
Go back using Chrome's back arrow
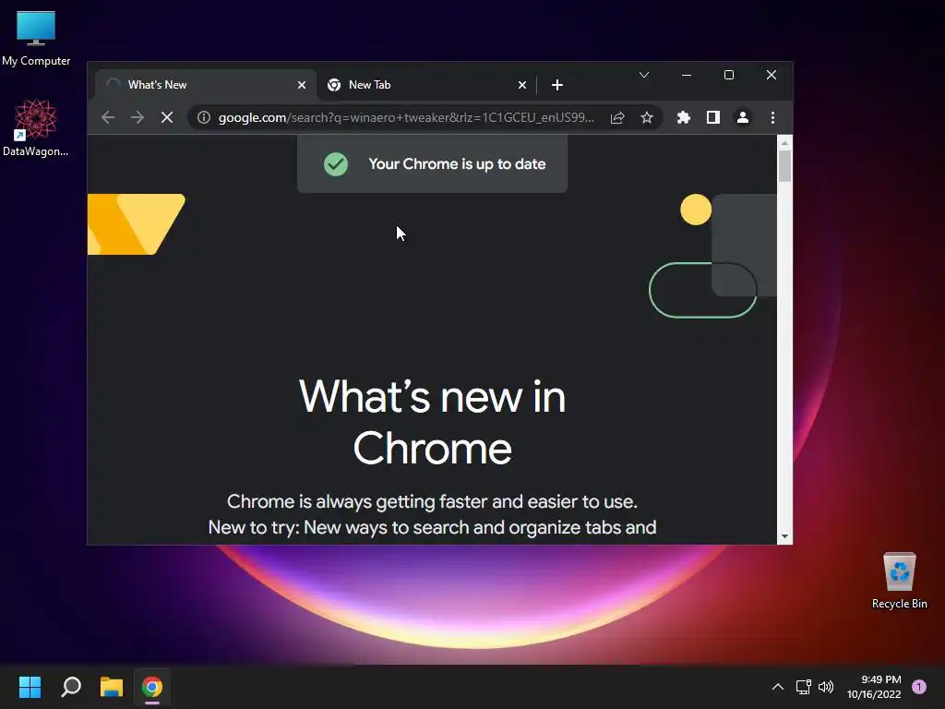(x=108, y=117)
